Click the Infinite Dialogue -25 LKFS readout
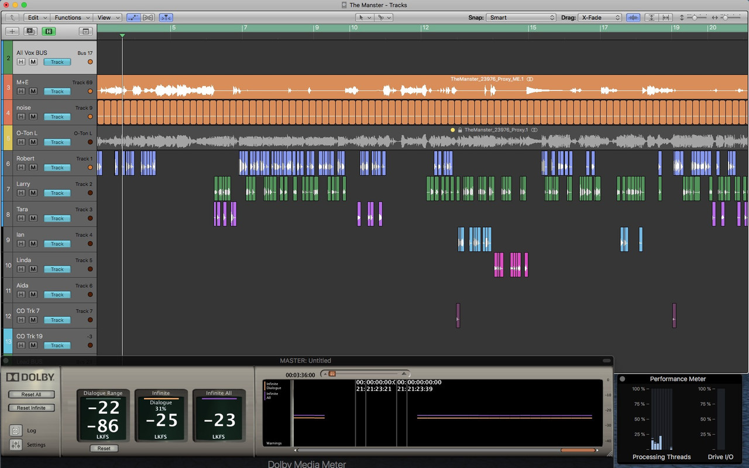Image resolution: width=749 pixels, height=468 pixels. click(161, 419)
